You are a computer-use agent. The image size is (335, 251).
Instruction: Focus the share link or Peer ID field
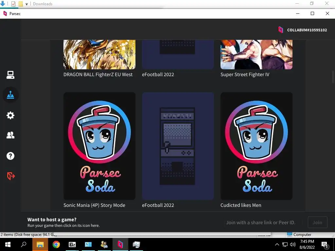pyautogui.click(x=262, y=222)
